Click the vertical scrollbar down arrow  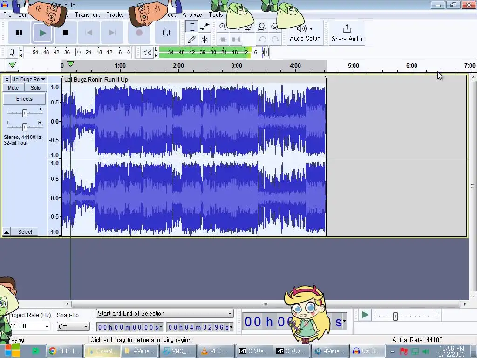point(473,296)
